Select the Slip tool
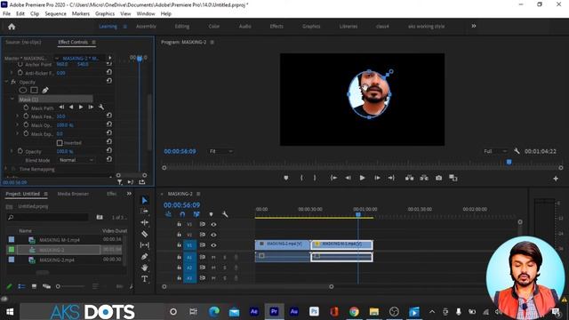The width and height of the screenshot is (569, 320). pyautogui.click(x=144, y=245)
